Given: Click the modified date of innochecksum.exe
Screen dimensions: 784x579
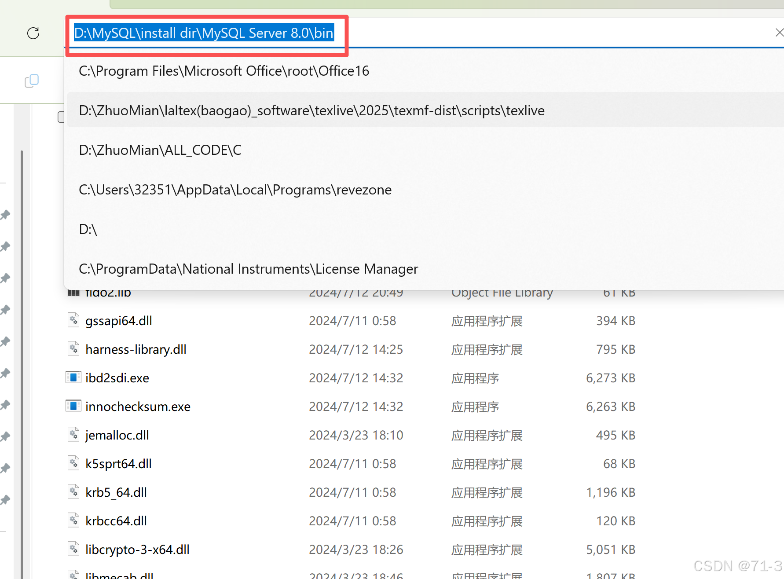Looking at the screenshot, I should (x=356, y=407).
